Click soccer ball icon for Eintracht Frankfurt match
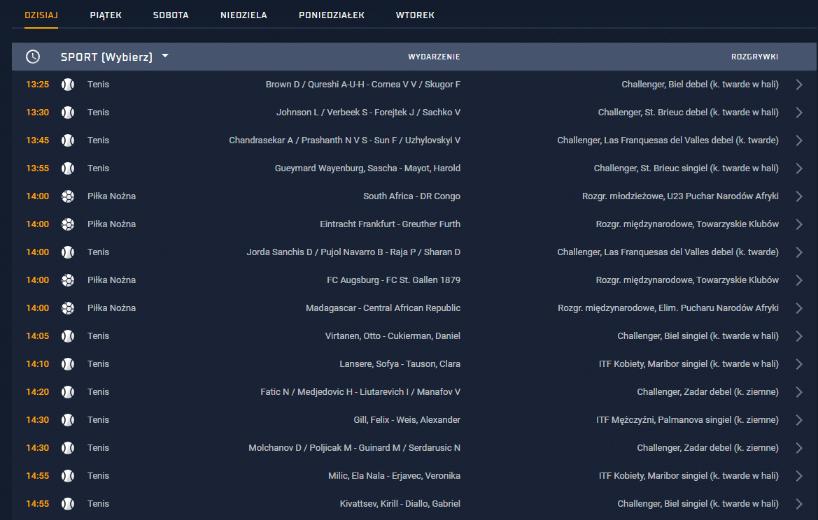 [68, 224]
